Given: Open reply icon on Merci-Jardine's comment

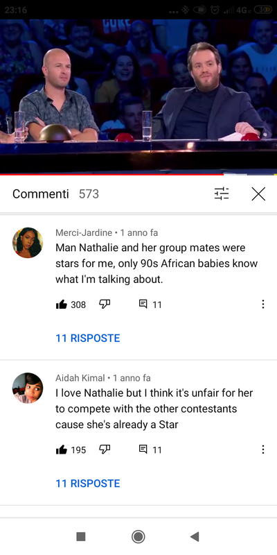Looking at the screenshot, I should pos(143,304).
